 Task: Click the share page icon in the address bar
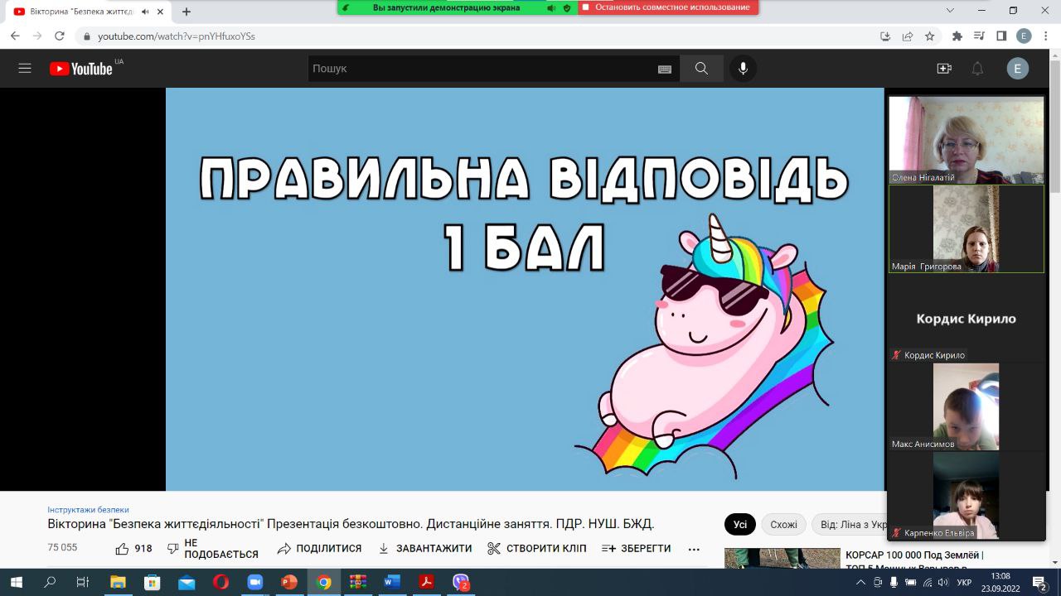pyautogui.click(x=908, y=36)
